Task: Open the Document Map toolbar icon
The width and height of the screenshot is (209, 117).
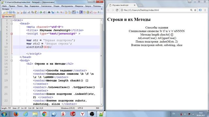Action: (x=88, y=12)
